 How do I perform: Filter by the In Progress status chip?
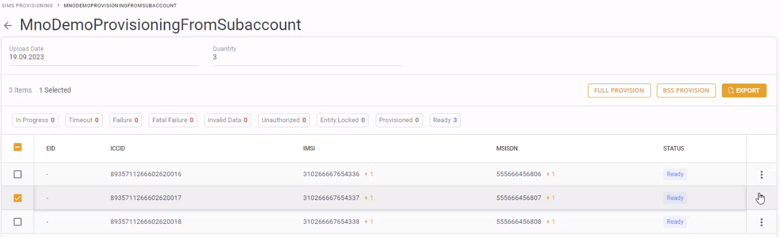35,120
